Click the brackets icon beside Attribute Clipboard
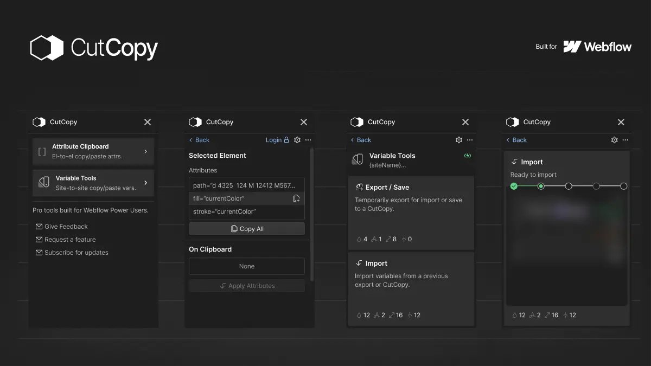Screen dimensions: 651x366 pos(42,151)
